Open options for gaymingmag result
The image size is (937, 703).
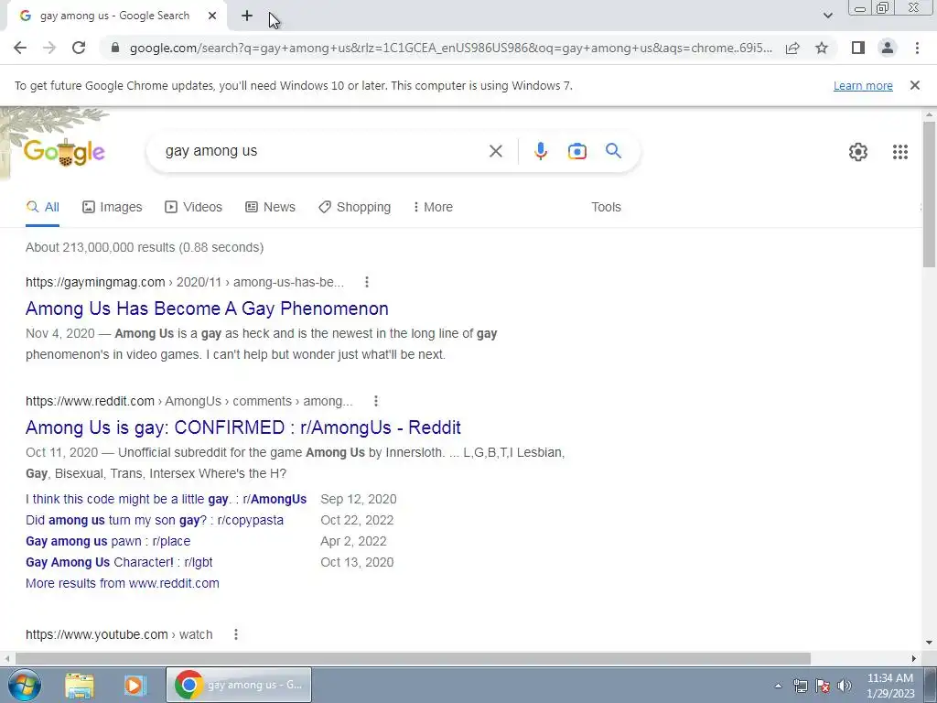coord(366,282)
